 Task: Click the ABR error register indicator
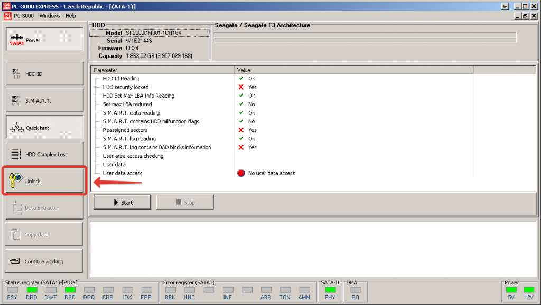tap(266, 290)
